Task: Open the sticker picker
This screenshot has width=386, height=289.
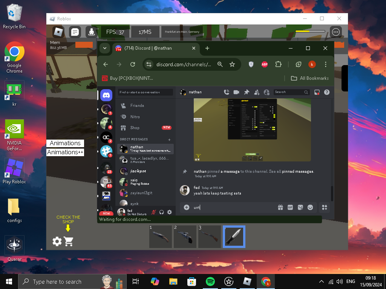Action: [300, 207]
